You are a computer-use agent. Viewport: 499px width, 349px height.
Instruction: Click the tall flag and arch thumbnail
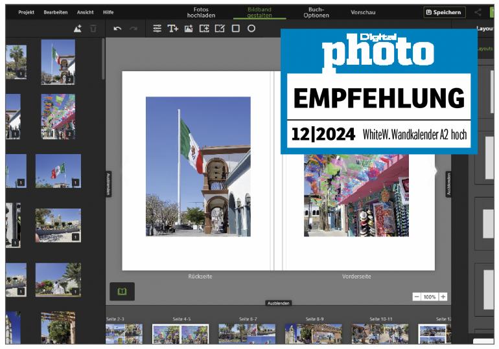(x=58, y=62)
